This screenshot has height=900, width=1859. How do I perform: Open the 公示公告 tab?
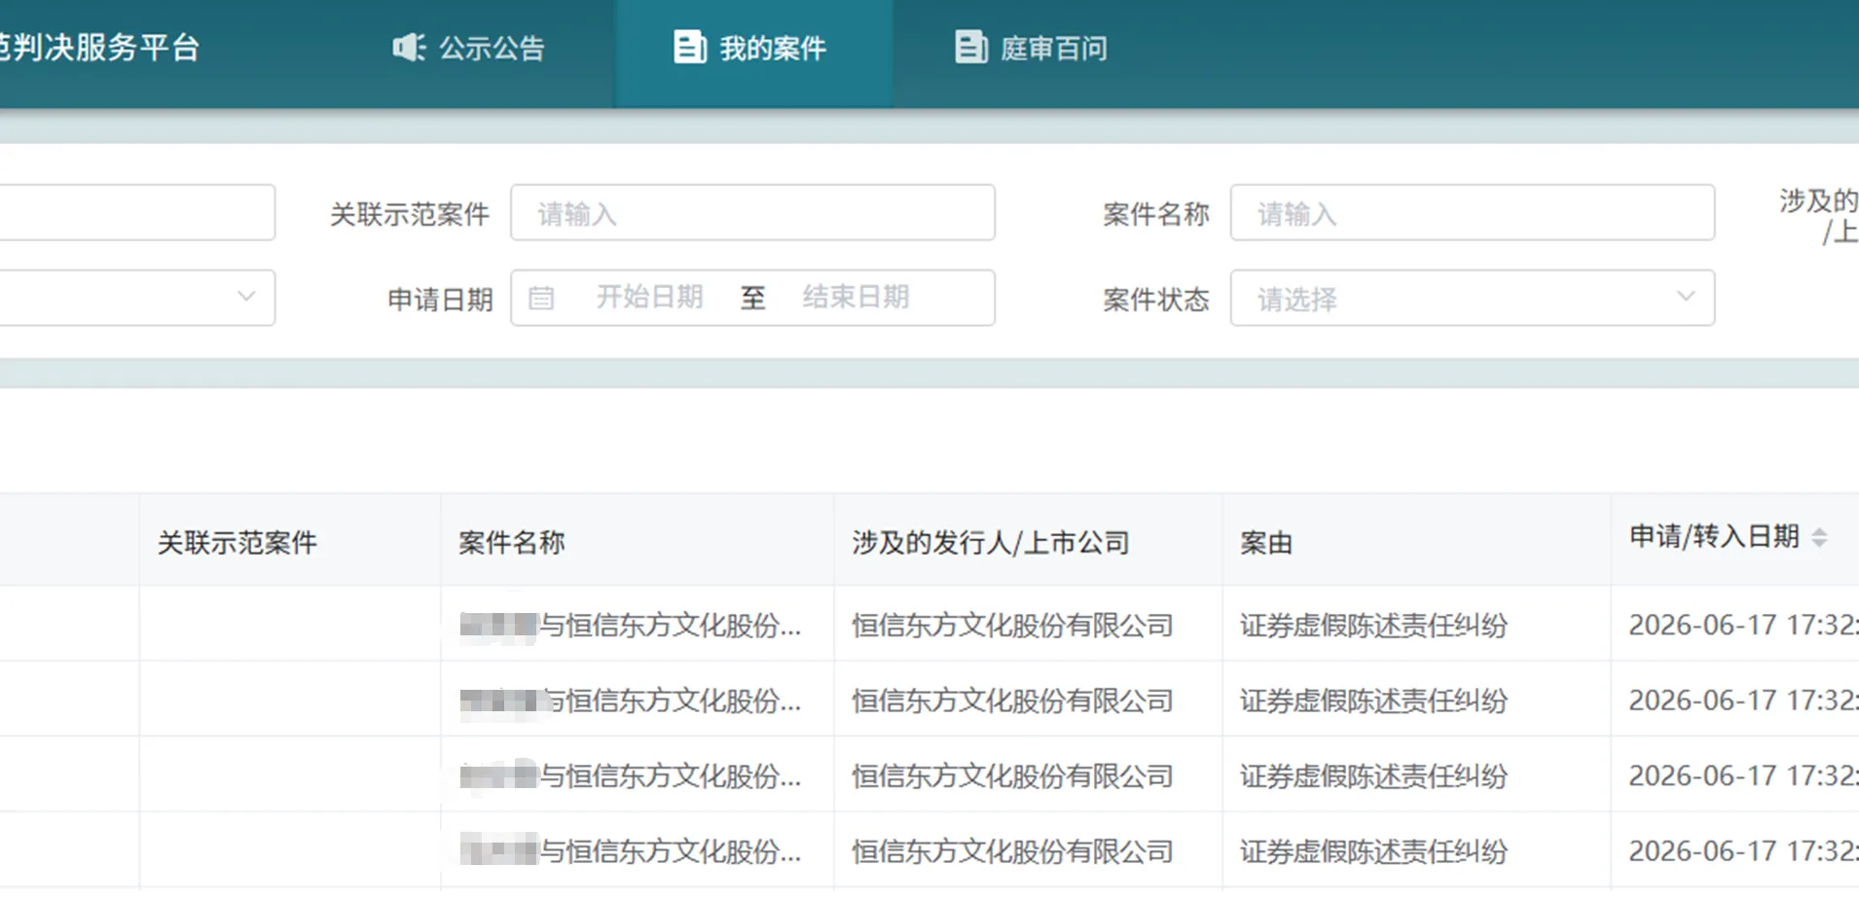(x=469, y=48)
